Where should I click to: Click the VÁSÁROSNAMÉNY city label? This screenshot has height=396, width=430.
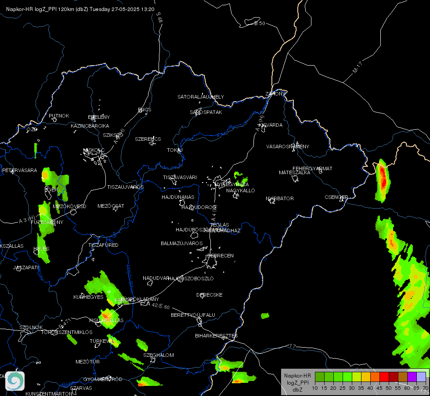tap(288, 147)
